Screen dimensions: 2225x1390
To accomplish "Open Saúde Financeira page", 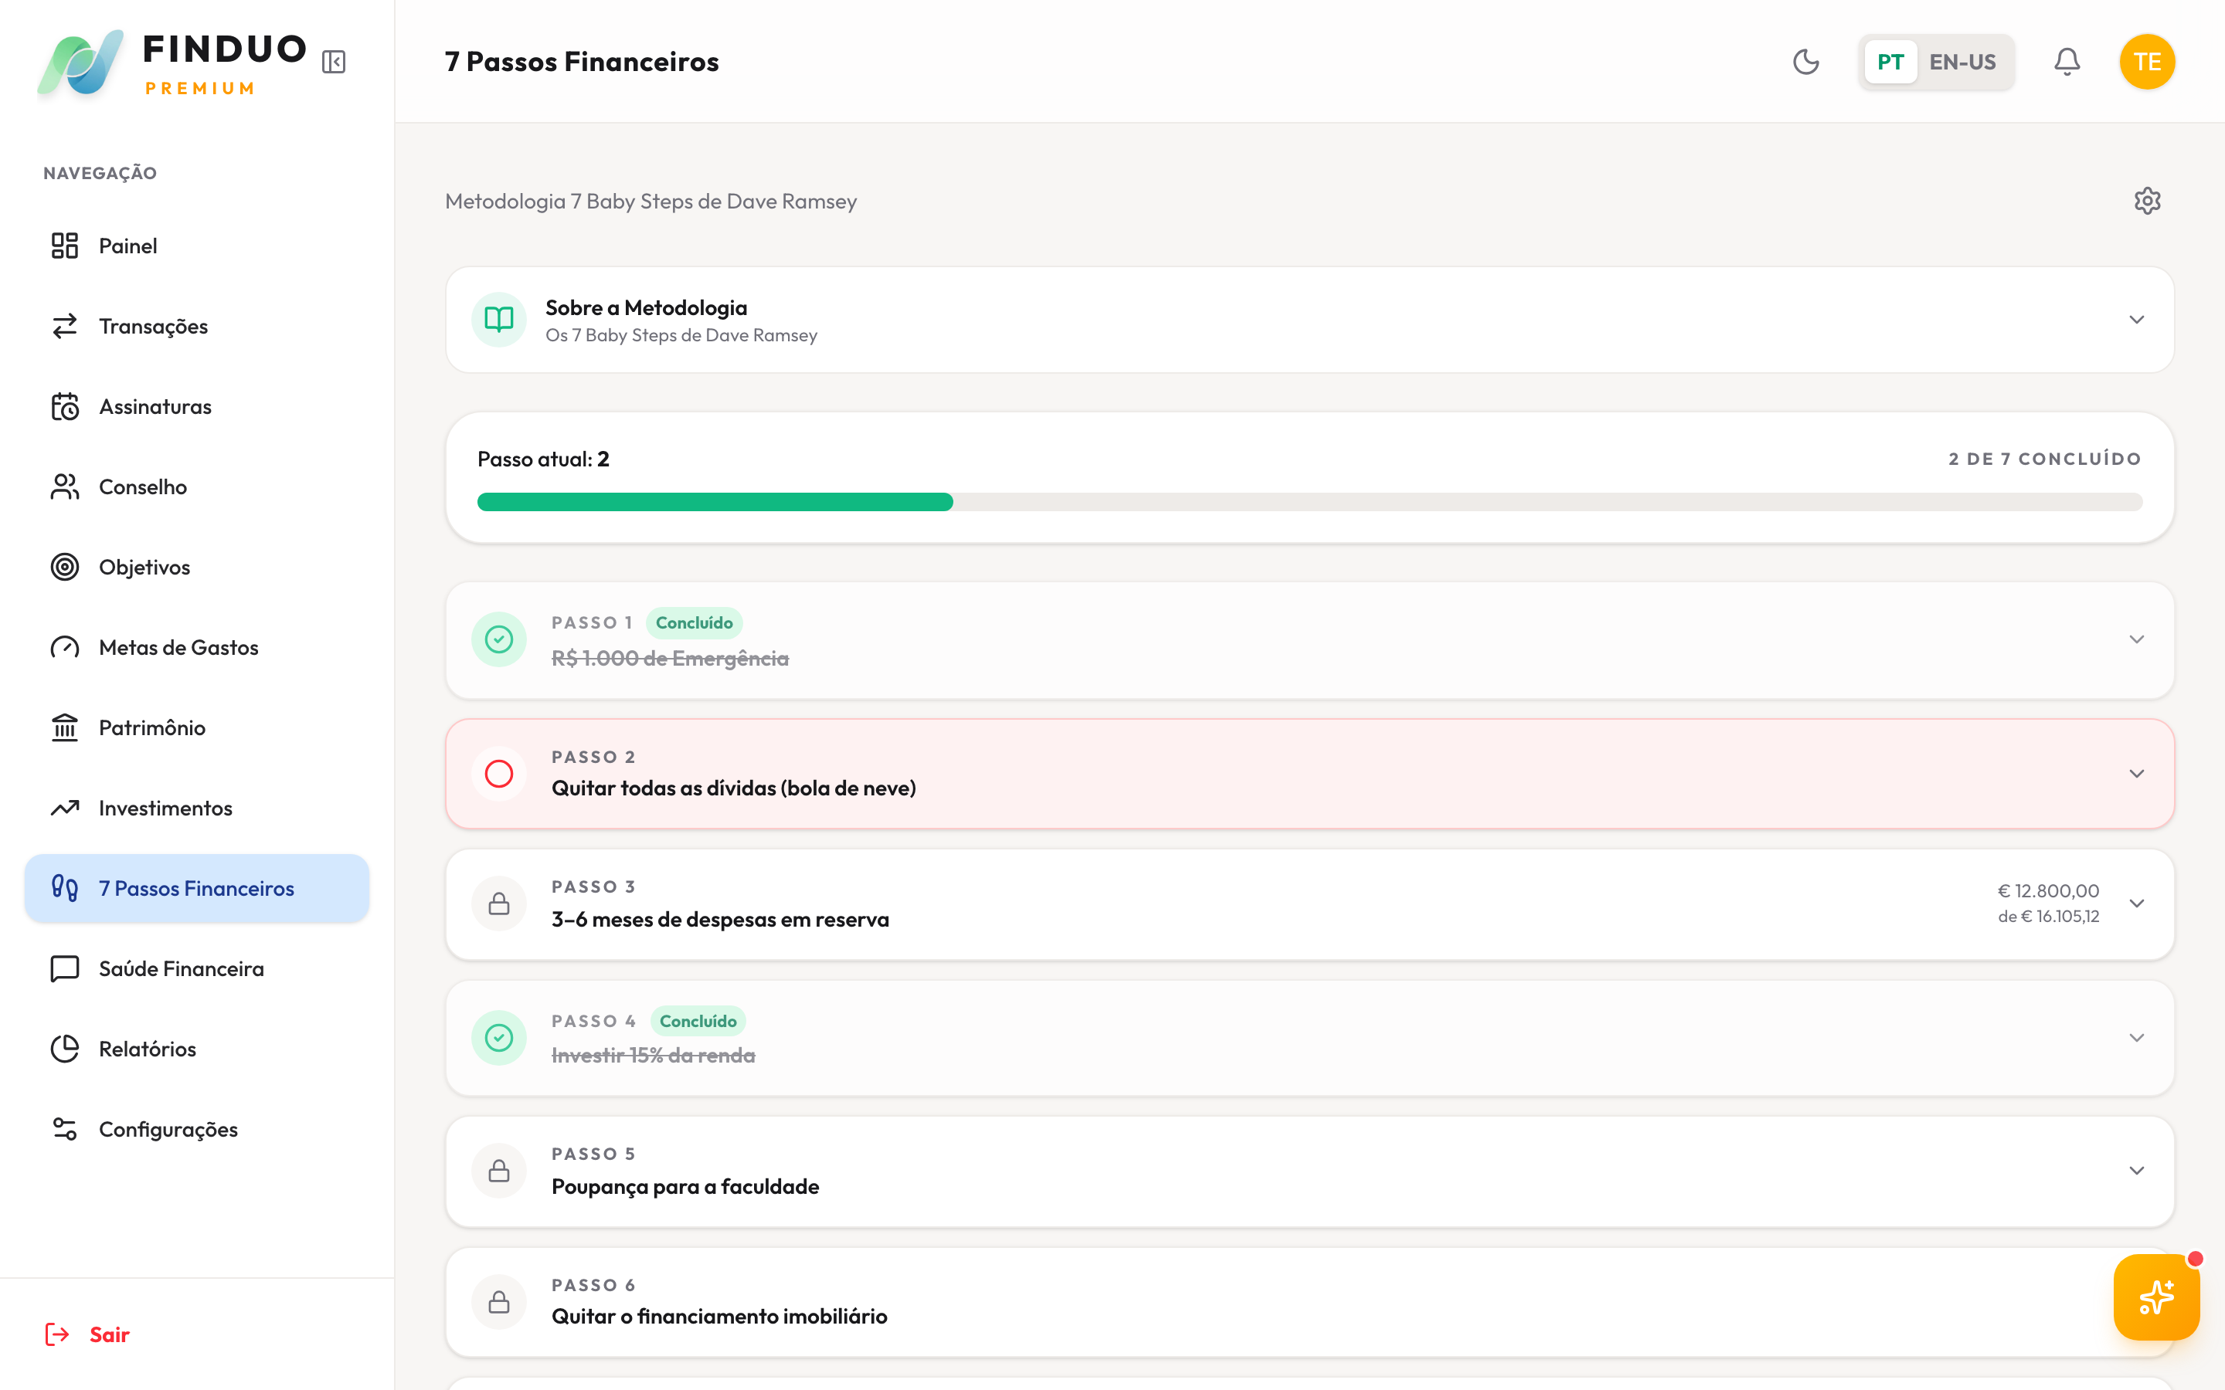I will click(181, 969).
